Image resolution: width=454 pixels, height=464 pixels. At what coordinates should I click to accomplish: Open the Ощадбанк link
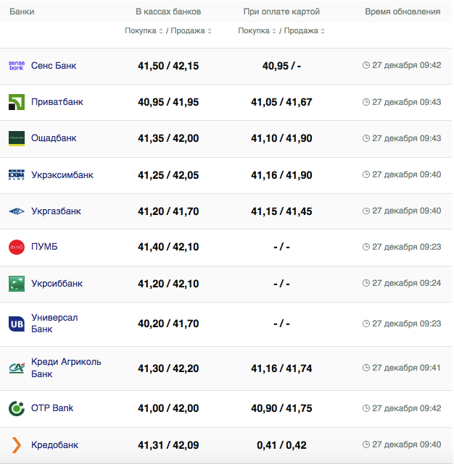tap(54, 138)
